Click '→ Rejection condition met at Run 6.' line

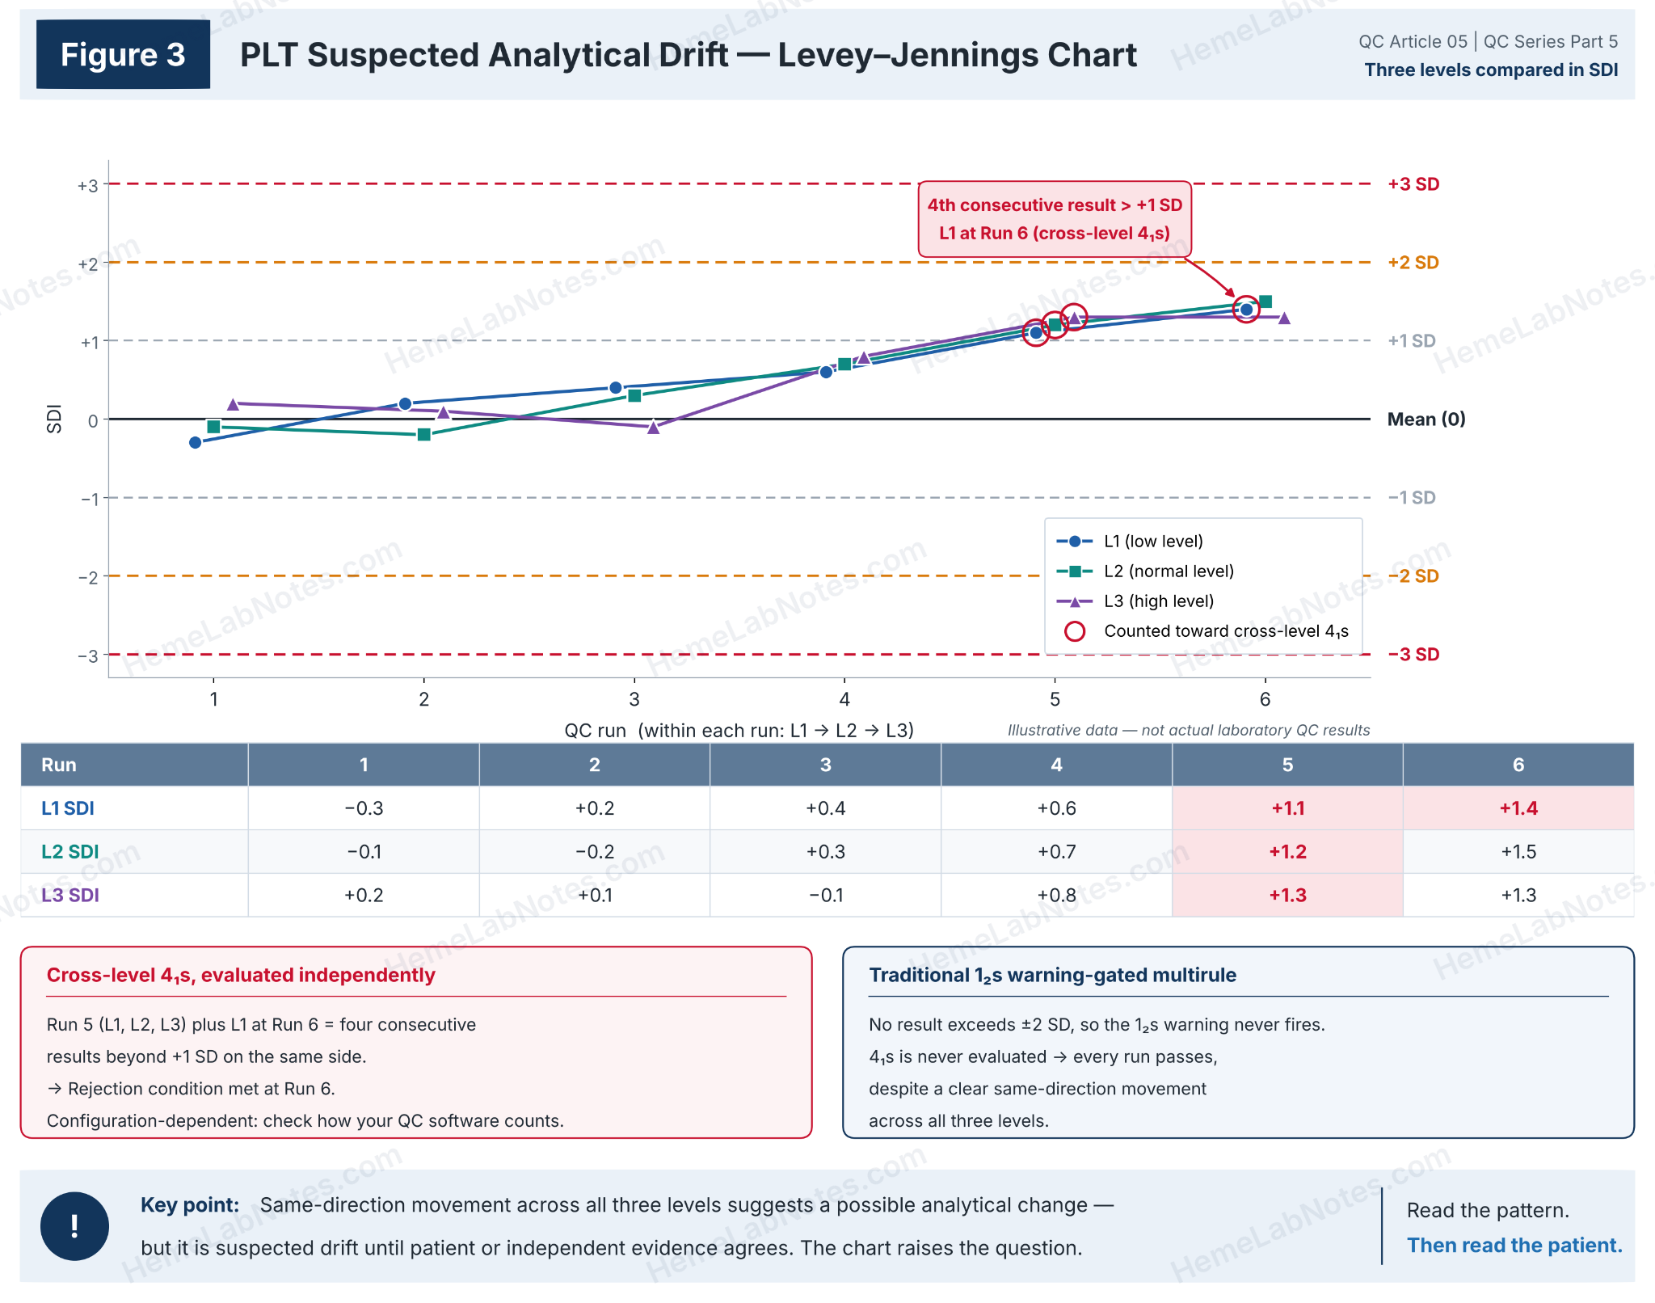[x=191, y=1089]
